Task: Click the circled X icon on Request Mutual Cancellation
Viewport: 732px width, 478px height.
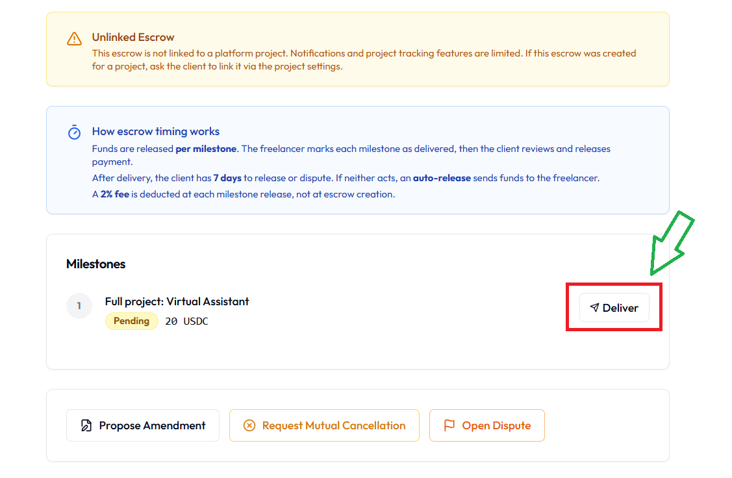Action: [249, 425]
